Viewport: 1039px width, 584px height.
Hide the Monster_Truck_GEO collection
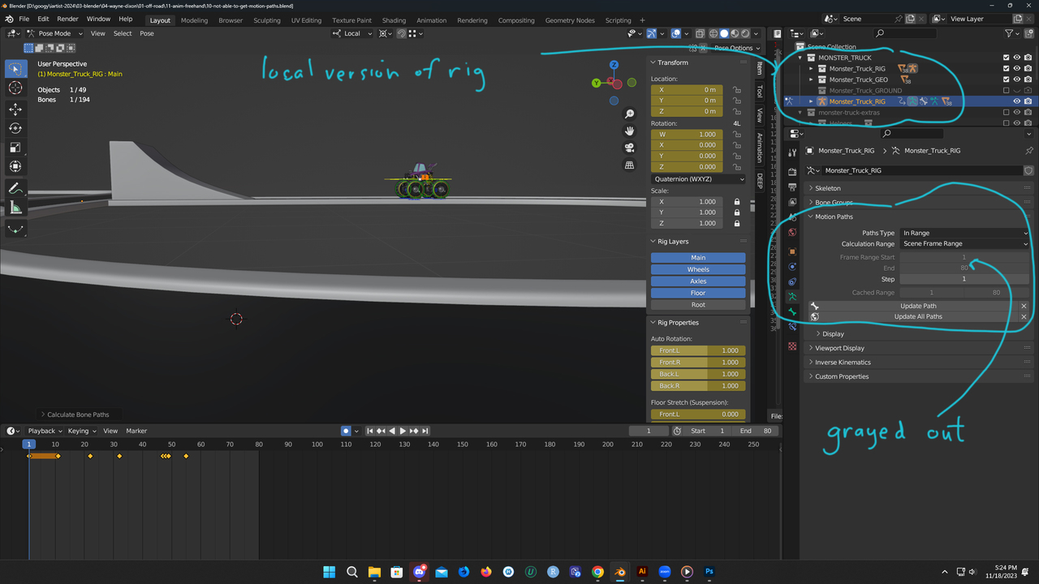pyautogui.click(x=1017, y=79)
